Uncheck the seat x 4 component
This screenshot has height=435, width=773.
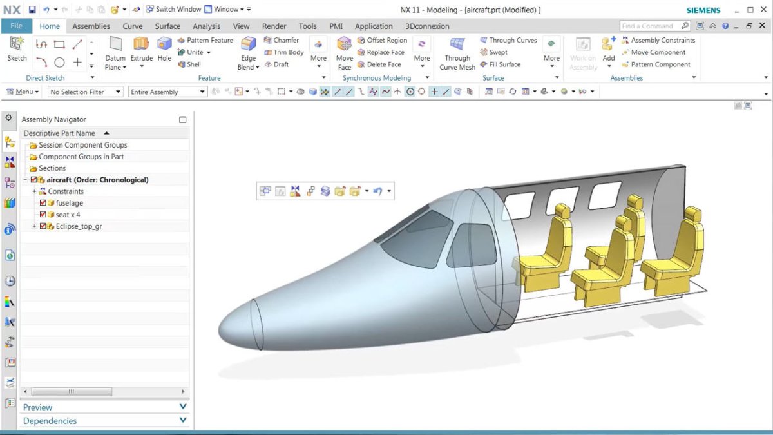pos(43,215)
